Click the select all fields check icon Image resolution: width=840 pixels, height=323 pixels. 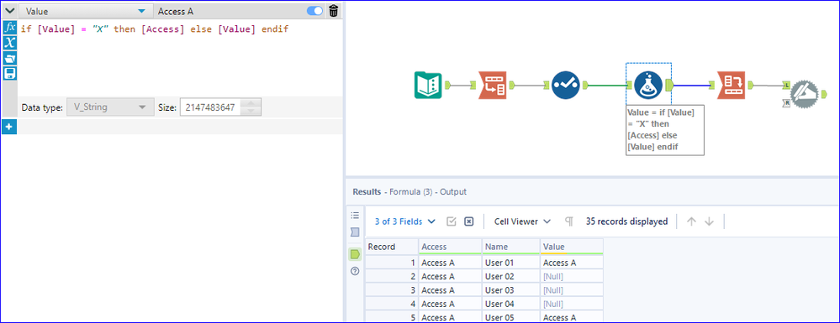(451, 221)
